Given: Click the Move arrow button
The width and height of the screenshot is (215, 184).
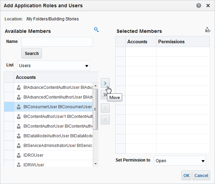Looking at the screenshot, I should (x=105, y=83).
